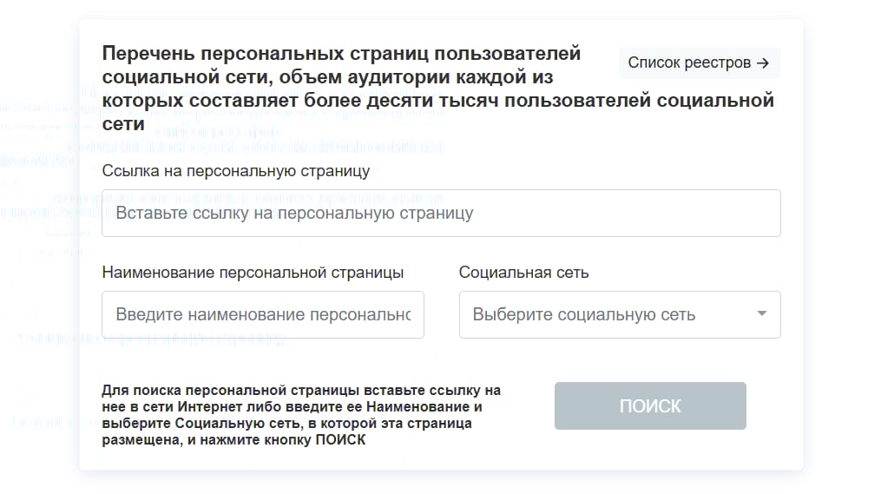Click bold word ПОИСК ending the instructions
The width and height of the screenshot is (881, 494).
pyautogui.click(x=340, y=440)
